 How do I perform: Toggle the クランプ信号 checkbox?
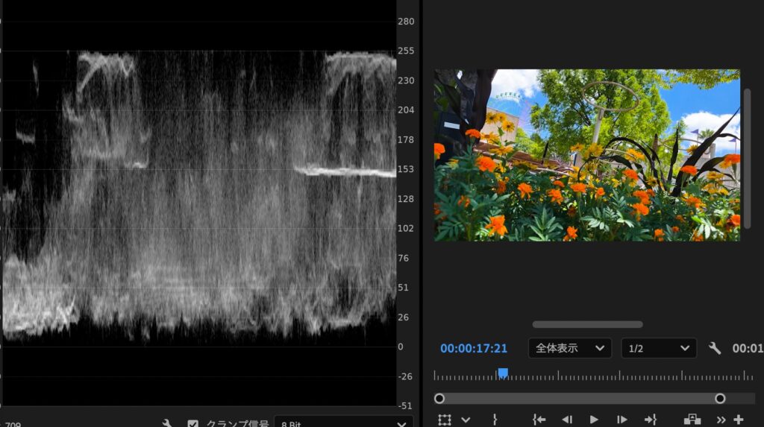pyautogui.click(x=192, y=423)
